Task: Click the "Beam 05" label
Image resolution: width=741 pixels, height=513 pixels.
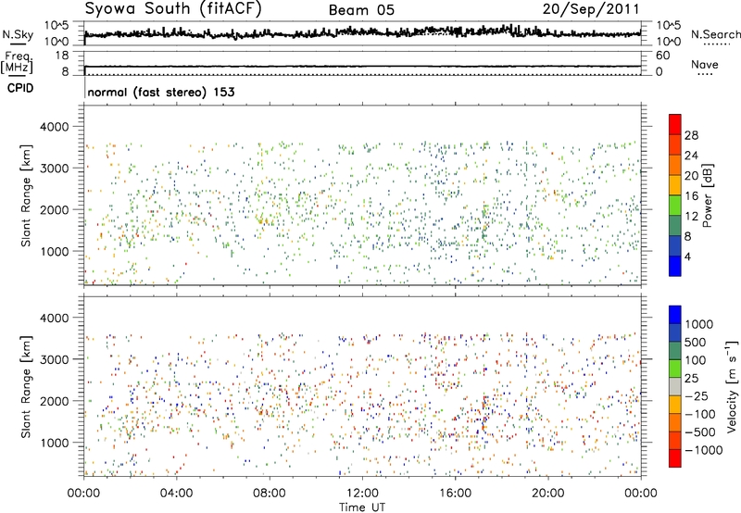Action: [x=361, y=10]
